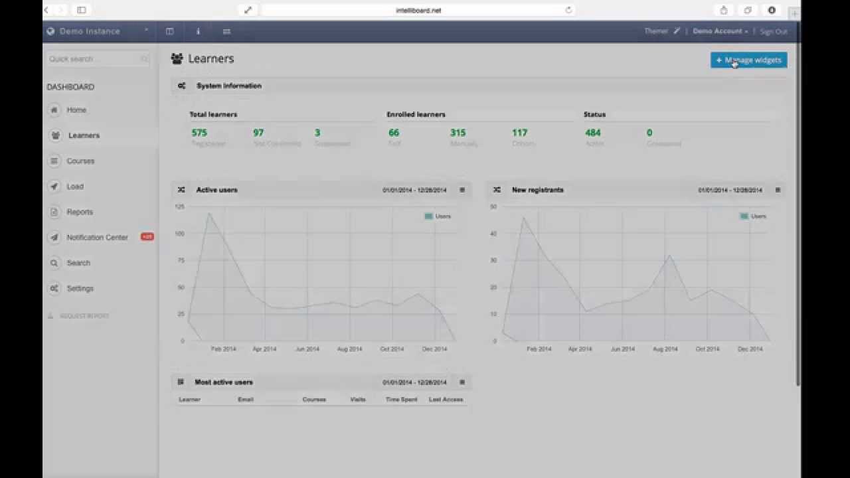Open Courses in the dashboard menu
The height and width of the screenshot is (478, 850).
[x=80, y=161]
